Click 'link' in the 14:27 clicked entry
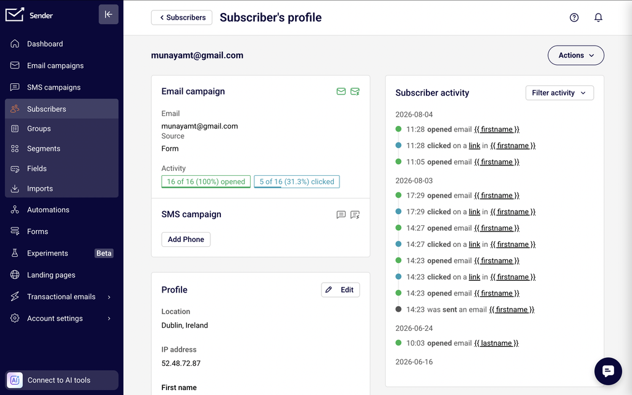 click(475, 244)
